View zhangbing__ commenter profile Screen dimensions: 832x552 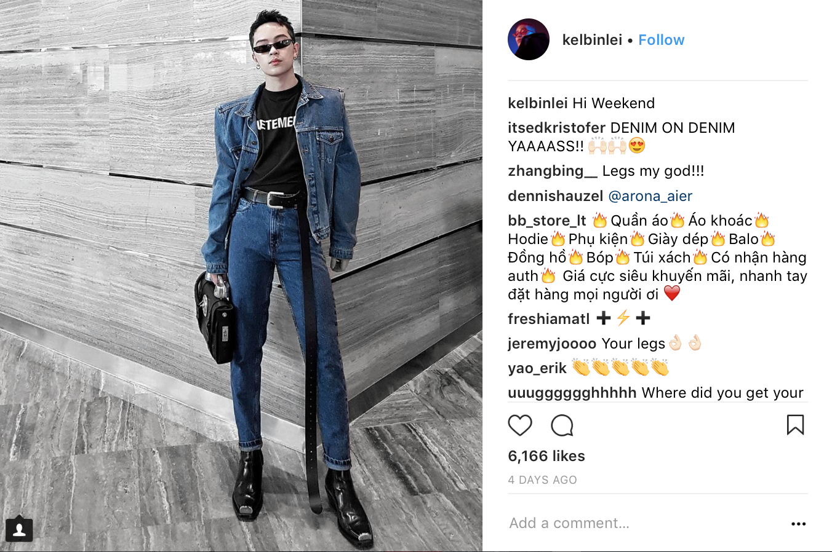(x=552, y=172)
